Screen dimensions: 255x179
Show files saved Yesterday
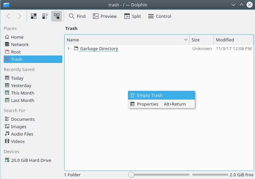point(33,85)
